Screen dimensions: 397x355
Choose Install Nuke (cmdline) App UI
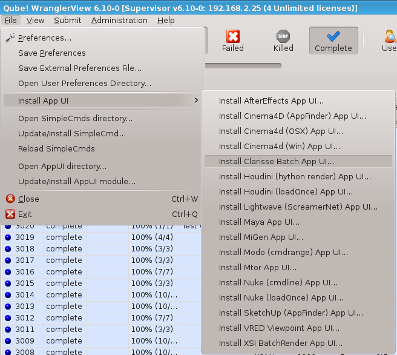(x=278, y=283)
